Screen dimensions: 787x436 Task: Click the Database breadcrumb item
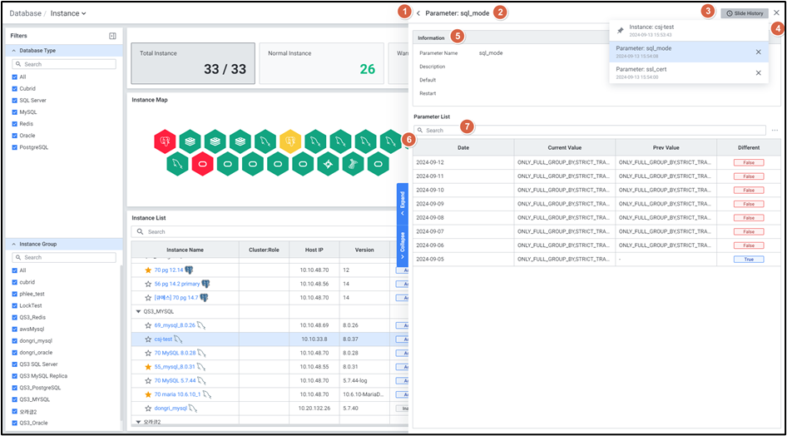[25, 13]
